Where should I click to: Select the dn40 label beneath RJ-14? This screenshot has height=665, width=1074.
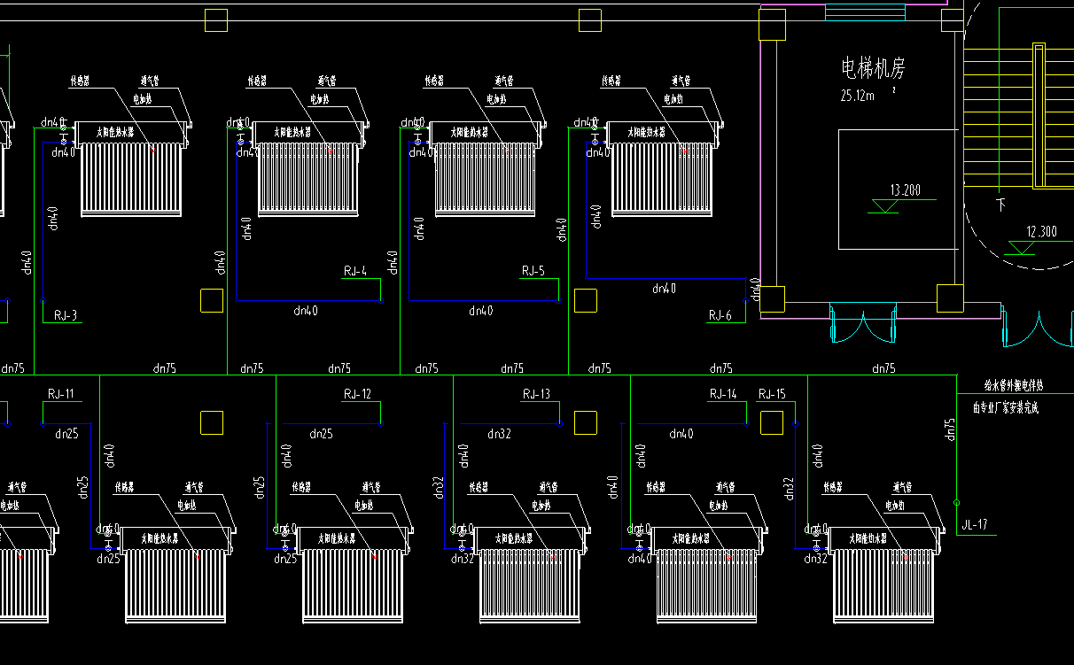(x=681, y=434)
